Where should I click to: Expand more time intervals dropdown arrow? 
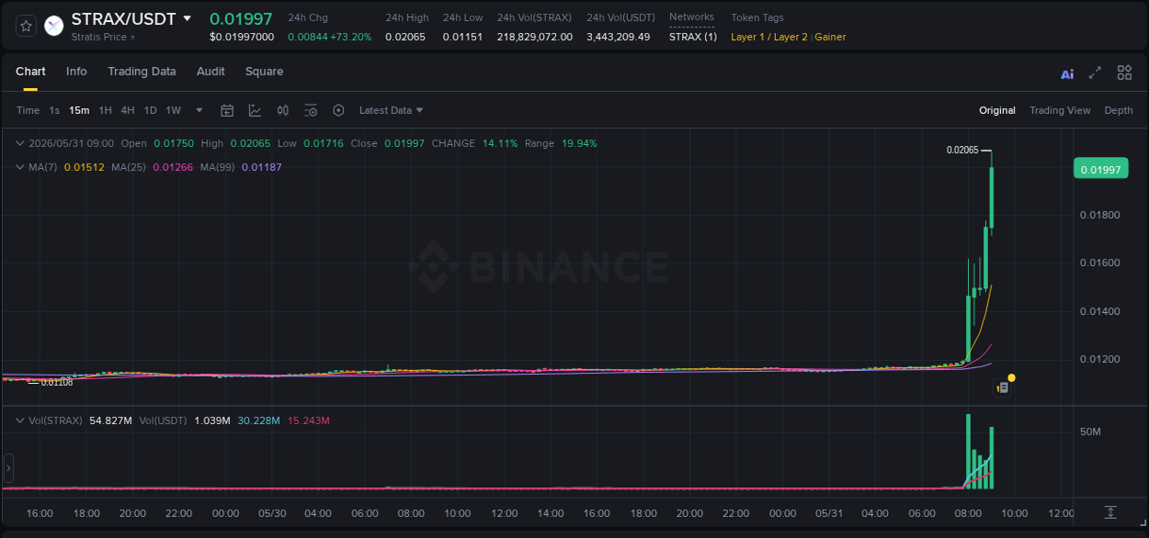coord(201,110)
